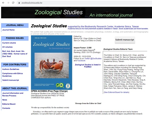This screenshot has height=115, width=152.
Task: Click the address bar URL
Action: [32, 3]
